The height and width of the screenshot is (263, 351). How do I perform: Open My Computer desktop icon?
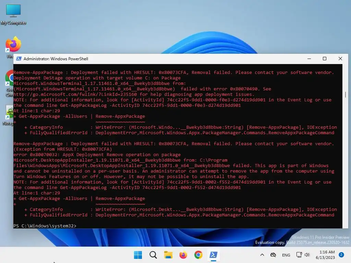coord(13,14)
